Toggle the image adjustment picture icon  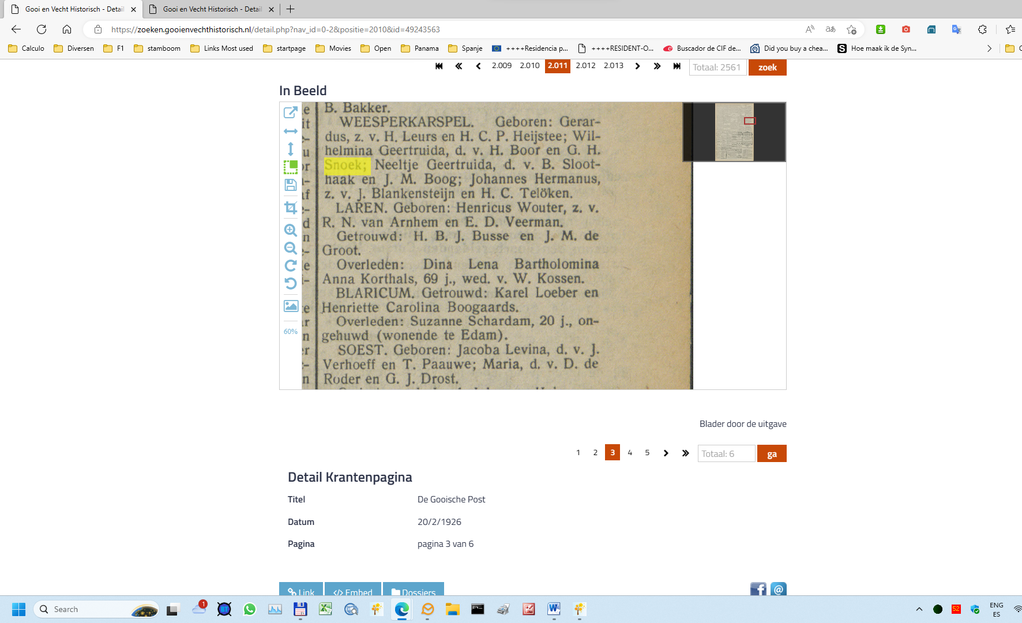(x=291, y=306)
